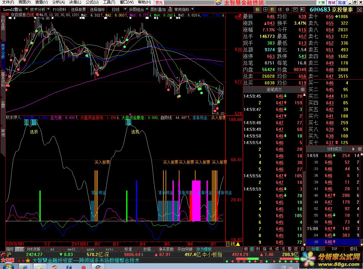The height and width of the screenshot is (269, 363).
Task: Select the DDE决策 indicator tab
Action: (x=33, y=249)
